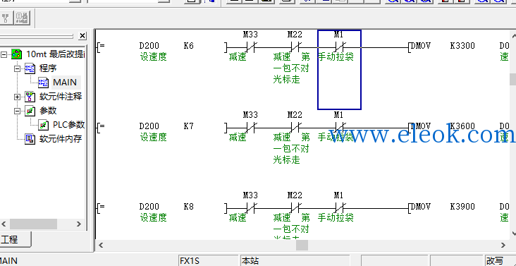The height and width of the screenshot is (266, 516).
Task: Click the ladder editor's horizontal scrollbar thumb
Action: click(x=302, y=246)
